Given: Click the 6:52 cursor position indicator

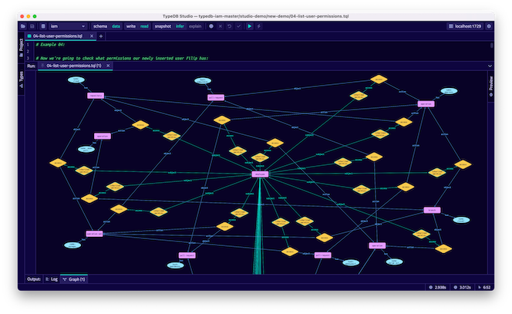Looking at the screenshot, I should pos(484,288).
